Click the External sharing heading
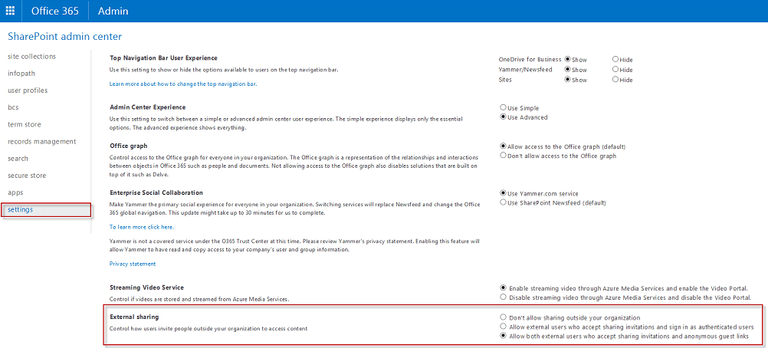 click(134, 317)
